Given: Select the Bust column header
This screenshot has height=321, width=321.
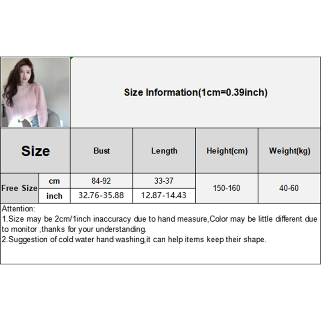Looking at the screenshot, I should coord(102,151).
